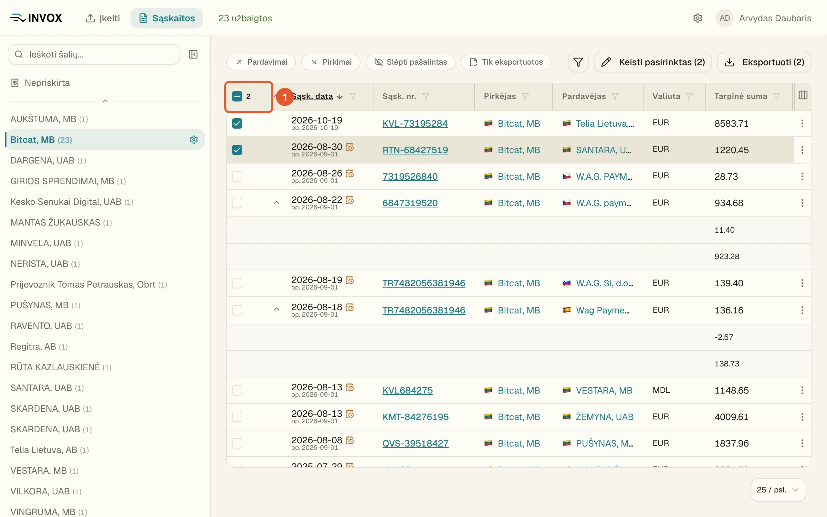Check the KVL684275 invoice row
The width and height of the screenshot is (827, 517).
point(237,390)
